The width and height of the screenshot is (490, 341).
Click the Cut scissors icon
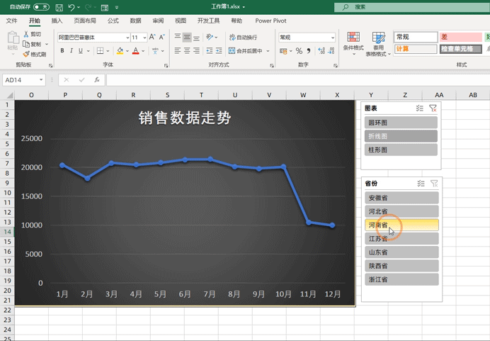(x=26, y=34)
